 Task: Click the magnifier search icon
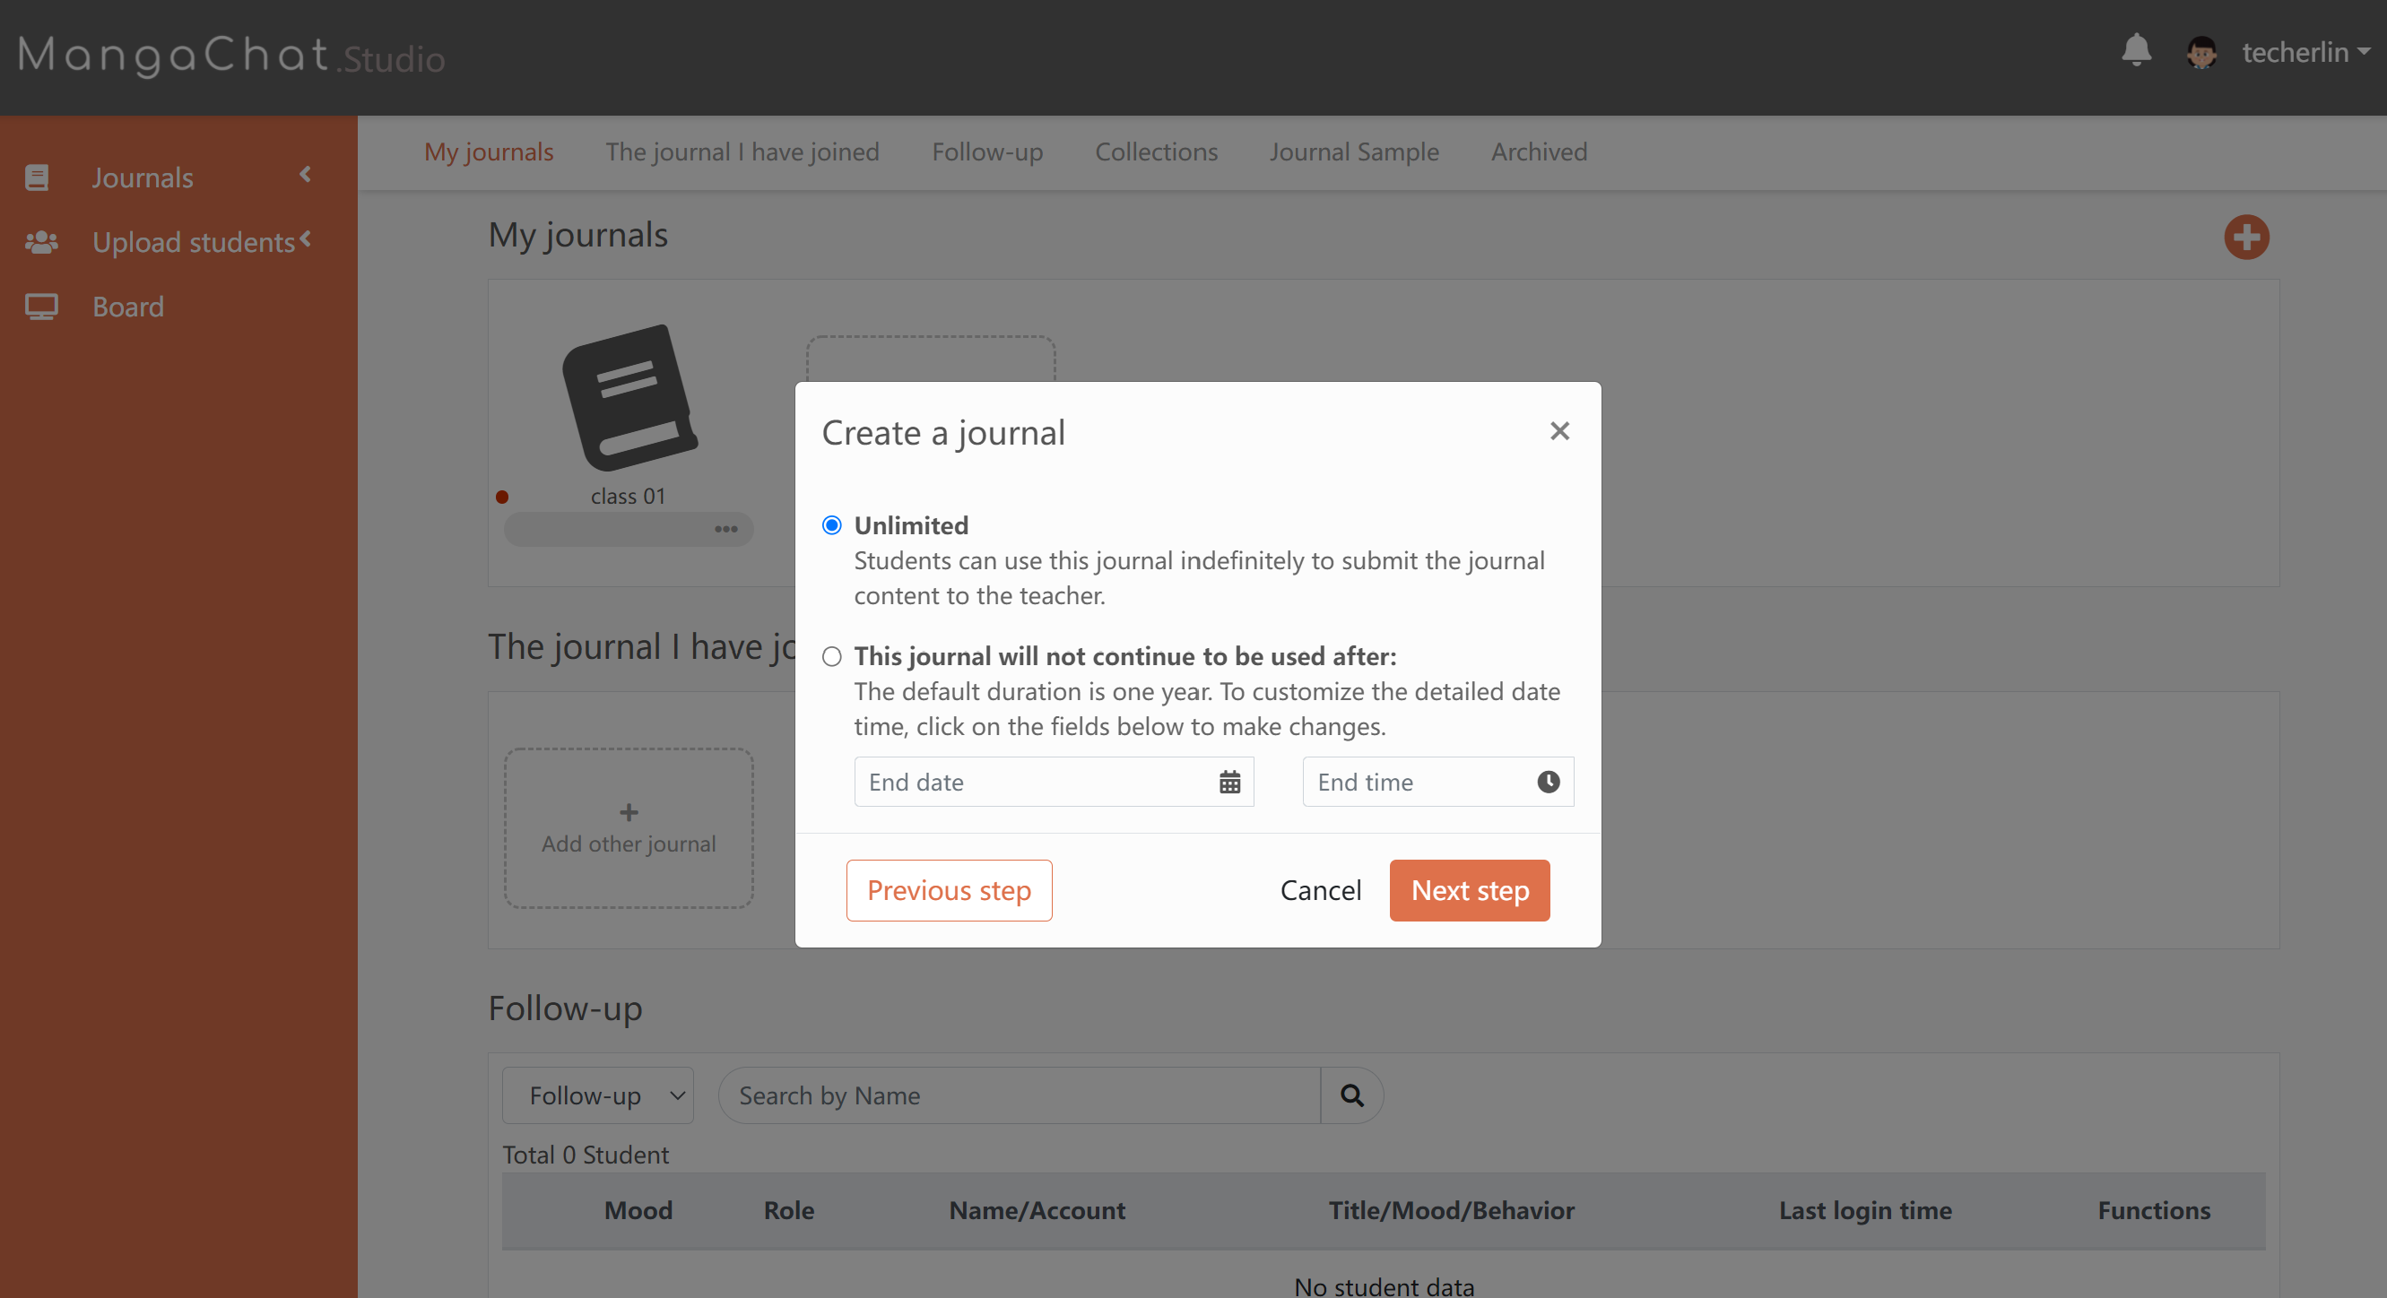pyautogui.click(x=1351, y=1095)
